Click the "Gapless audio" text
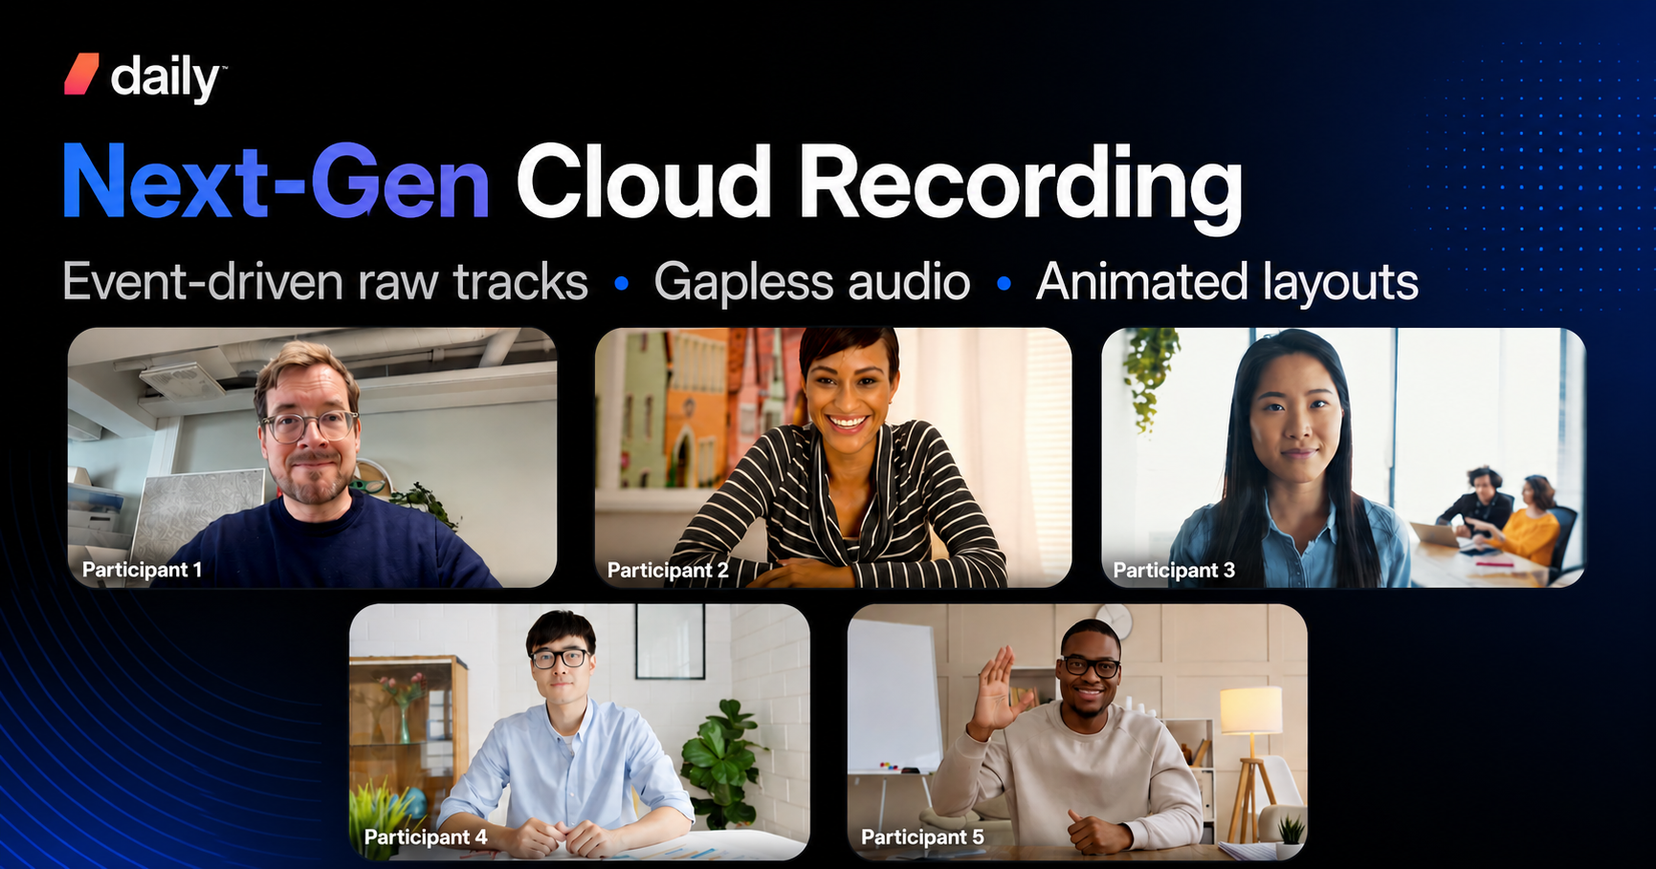This screenshot has width=1656, height=869. 812,283
